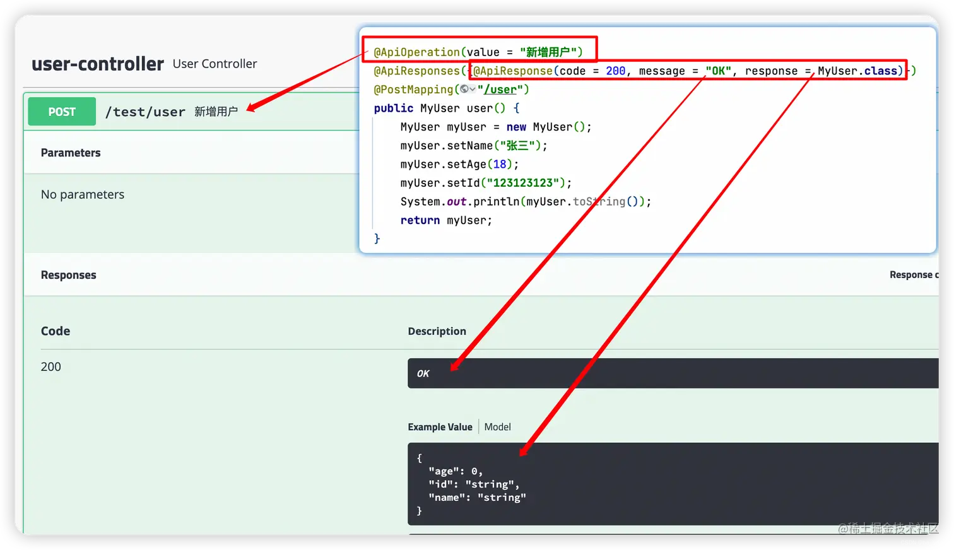Click the return myUser statement

click(x=446, y=220)
